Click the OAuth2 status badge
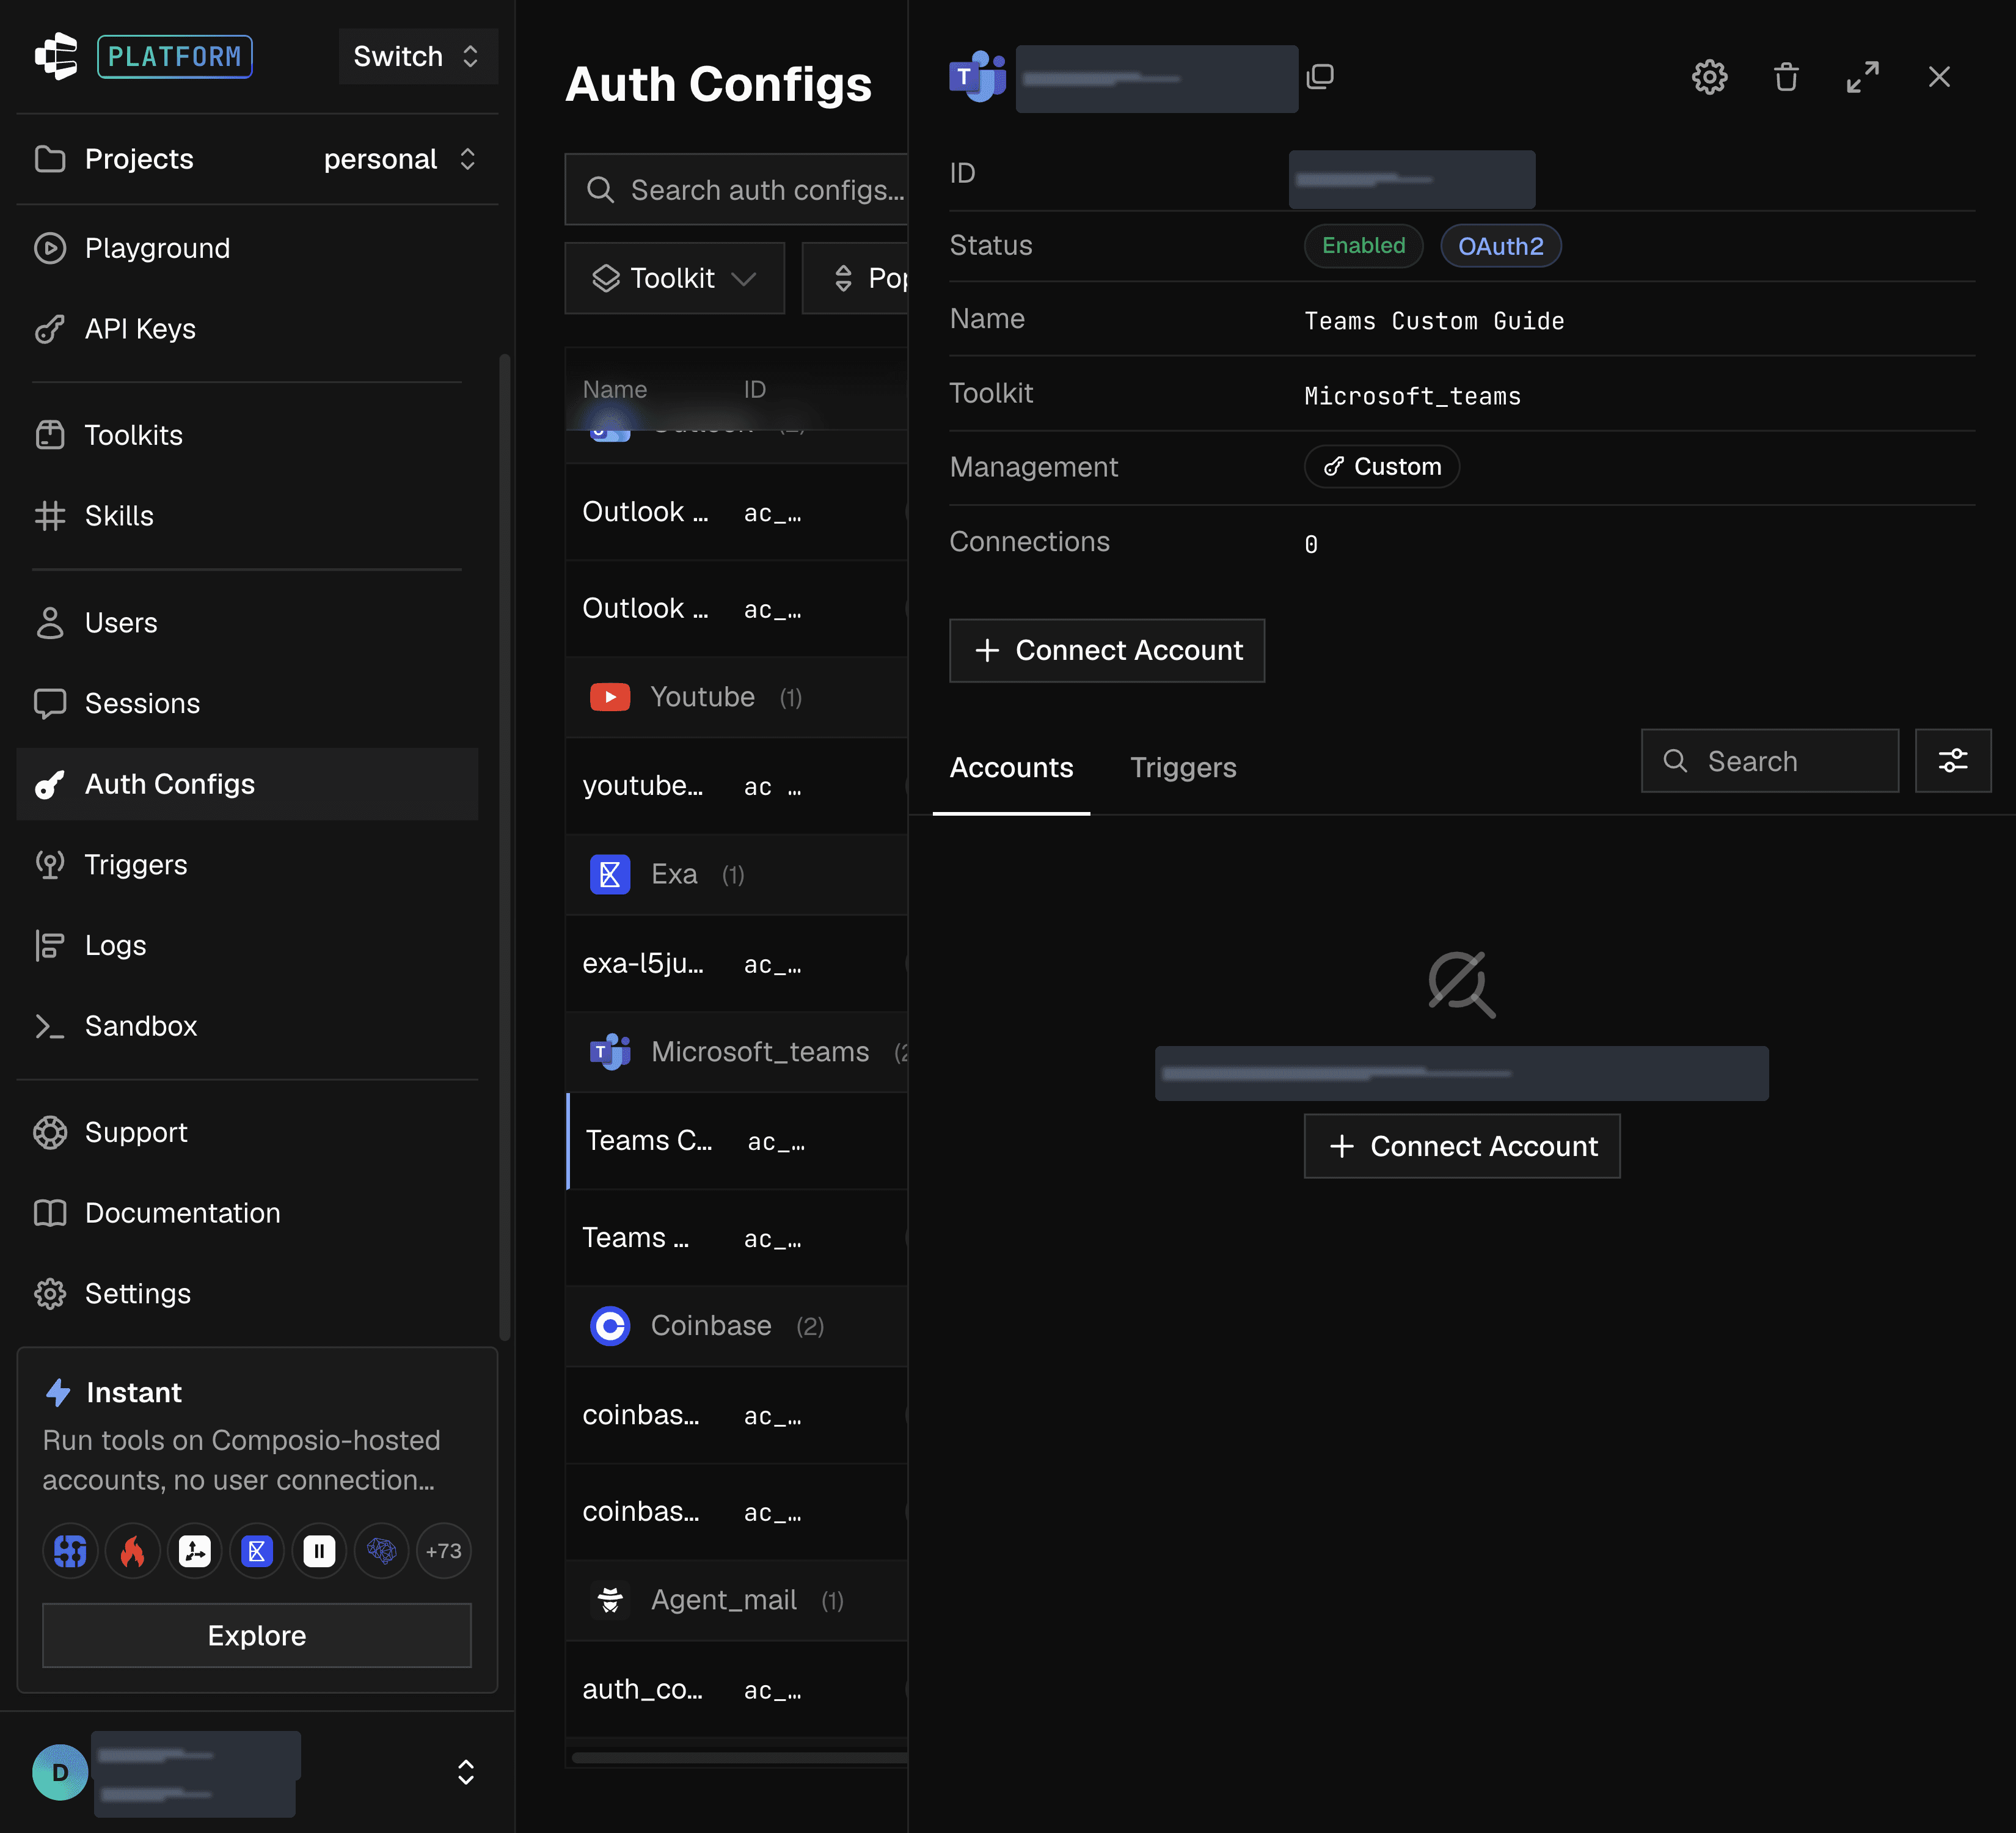This screenshot has height=1833, width=2016. (x=1500, y=246)
